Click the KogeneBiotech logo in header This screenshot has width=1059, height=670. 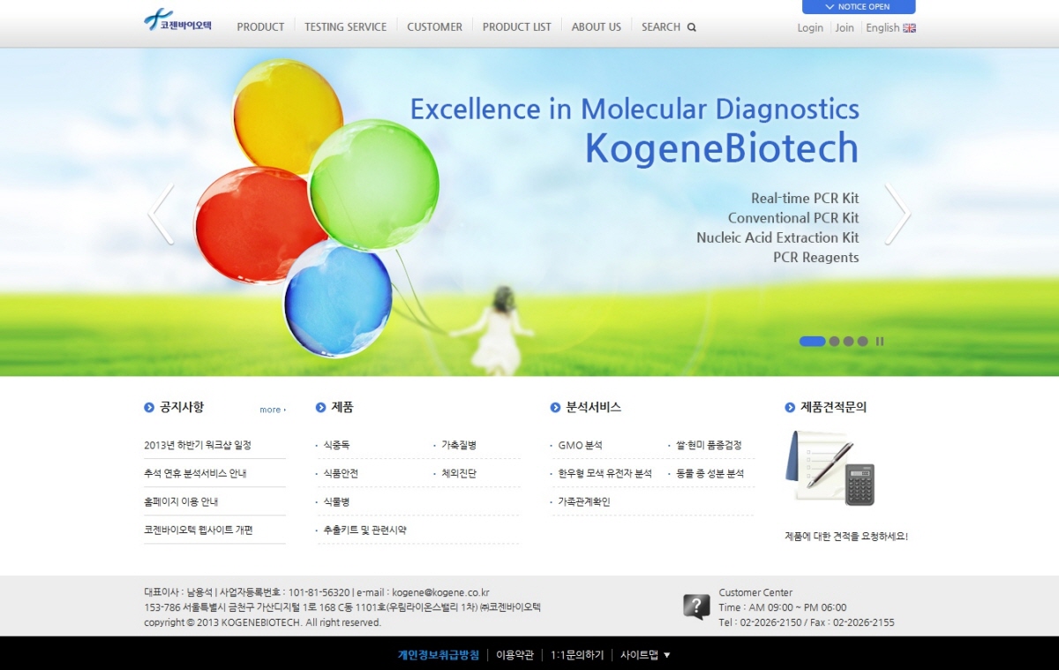tap(177, 21)
